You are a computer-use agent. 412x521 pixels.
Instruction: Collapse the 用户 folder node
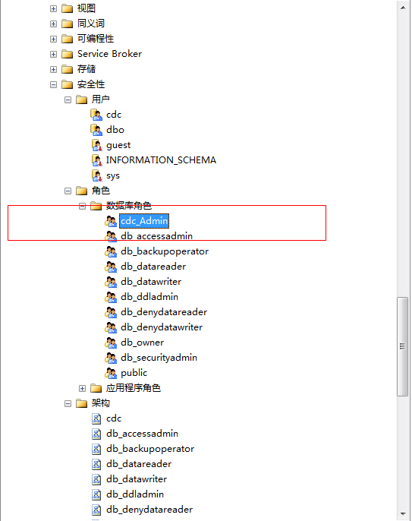tap(68, 99)
